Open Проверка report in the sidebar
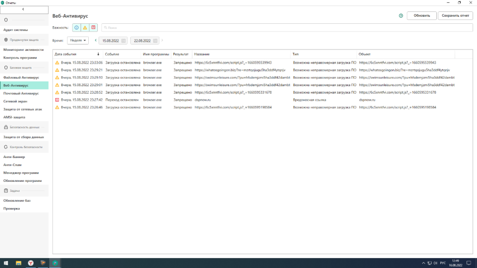Image resolution: width=477 pixels, height=268 pixels. (x=11, y=208)
